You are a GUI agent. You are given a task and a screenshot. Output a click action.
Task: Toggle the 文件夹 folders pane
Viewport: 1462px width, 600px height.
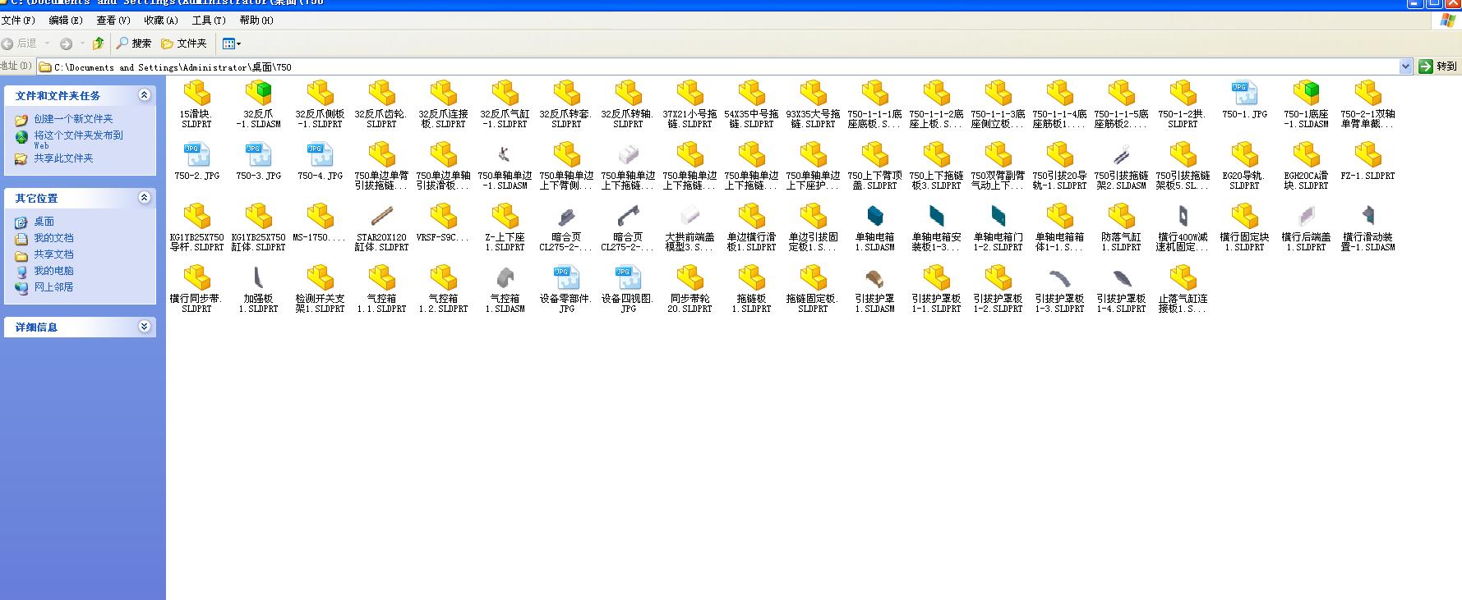(184, 43)
